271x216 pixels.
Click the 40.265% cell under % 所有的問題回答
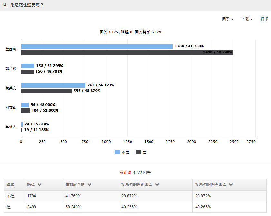click(129, 207)
